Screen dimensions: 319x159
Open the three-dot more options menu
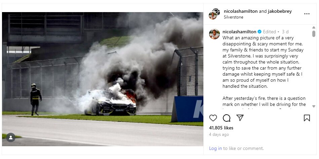click(x=307, y=14)
